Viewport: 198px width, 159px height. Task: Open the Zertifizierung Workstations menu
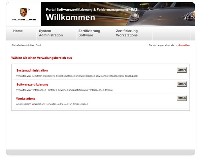point(127,33)
